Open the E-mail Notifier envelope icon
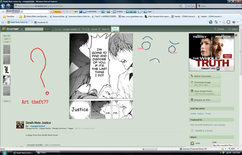The height and width of the screenshot is (155, 242). tap(84, 11)
